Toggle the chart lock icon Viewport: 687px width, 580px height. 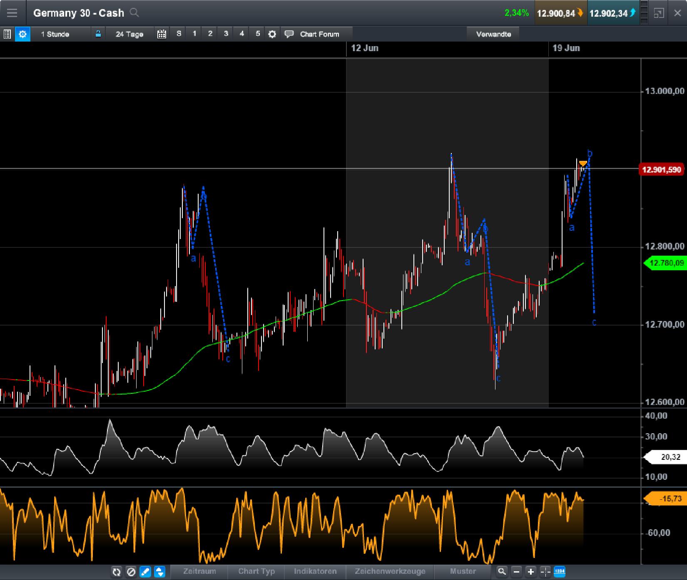pyautogui.click(x=99, y=34)
